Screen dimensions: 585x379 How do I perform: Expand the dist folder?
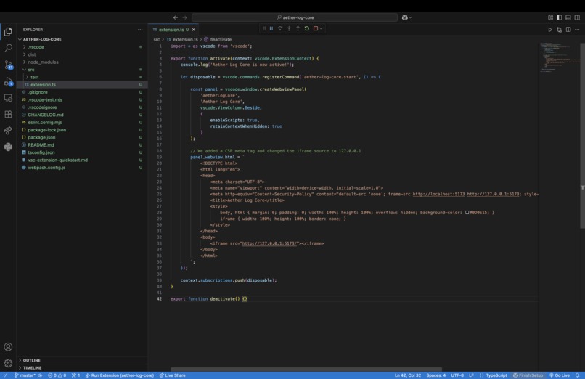tap(32, 54)
